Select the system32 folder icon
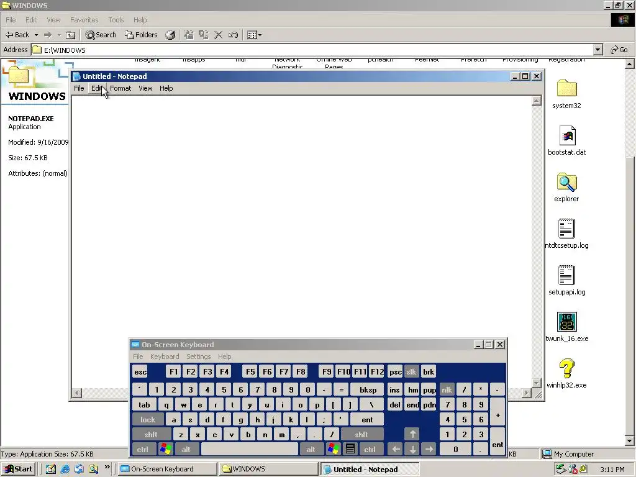This screenshot has width=636, height=477. click(566, 88)
